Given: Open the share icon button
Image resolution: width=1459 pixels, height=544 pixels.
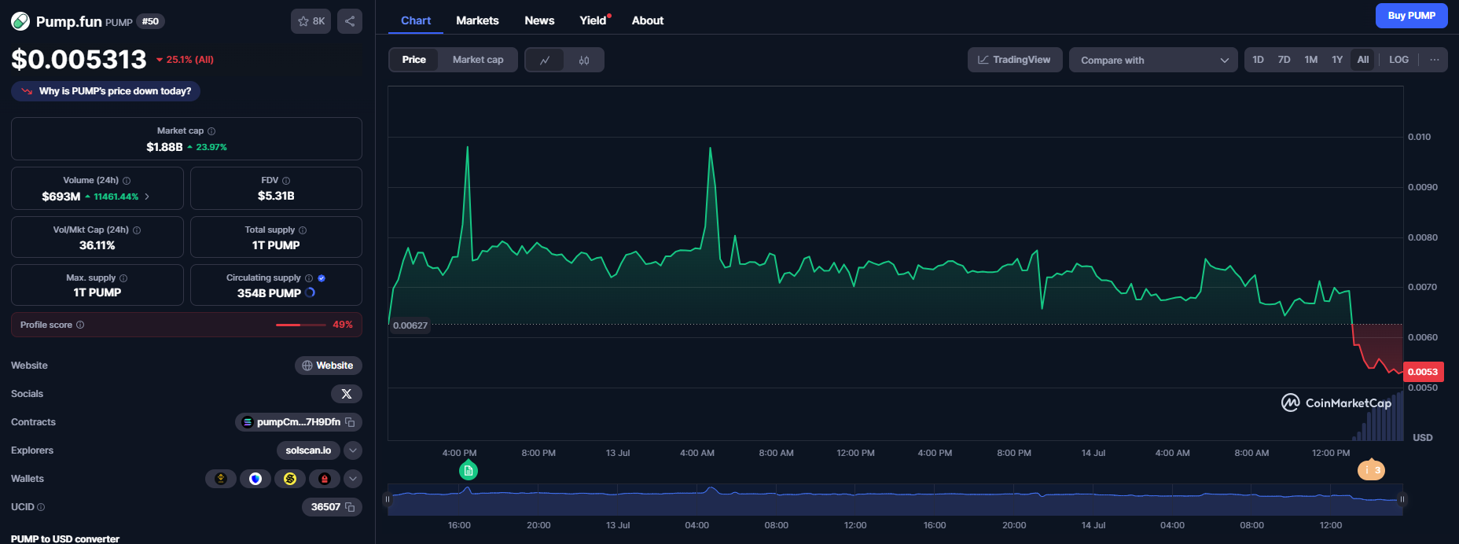Looking at the screenshot, I should [350, 21].
